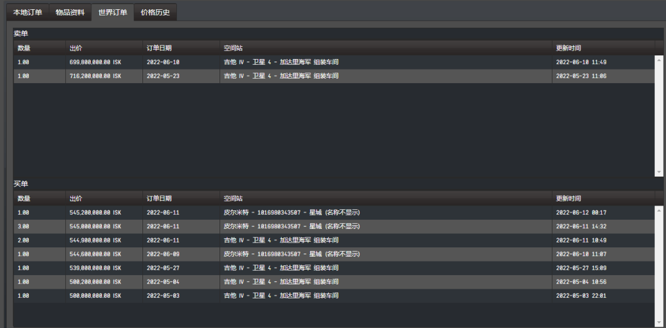Sort sell orders (卖单) by 订单日期 column
Viewport: 666px width, 328px height.
[181, 48]
